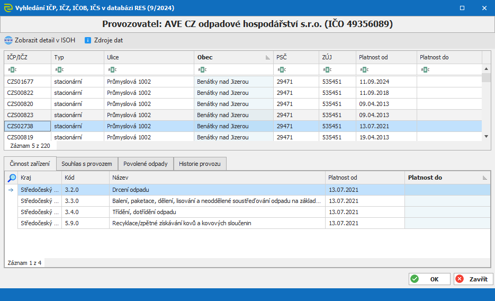The image size is (495, 301).
Task: Click filter icon under ZÚJ column
Action: pyautogui.click(x=327, y=69)
